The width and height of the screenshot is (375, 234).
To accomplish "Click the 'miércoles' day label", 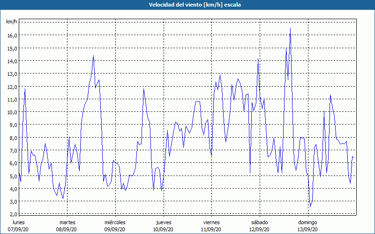I will click(x=115, y=222).
